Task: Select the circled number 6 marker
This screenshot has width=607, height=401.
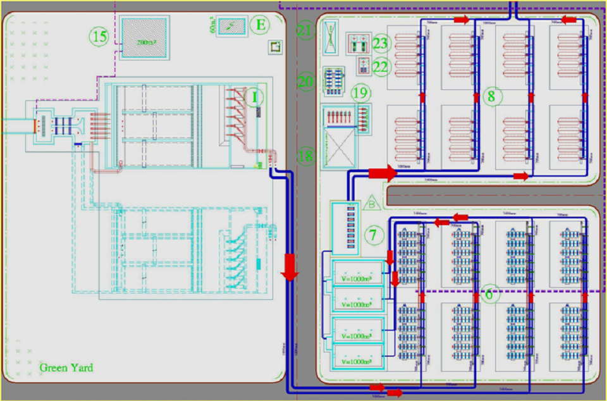Action: 489,295
